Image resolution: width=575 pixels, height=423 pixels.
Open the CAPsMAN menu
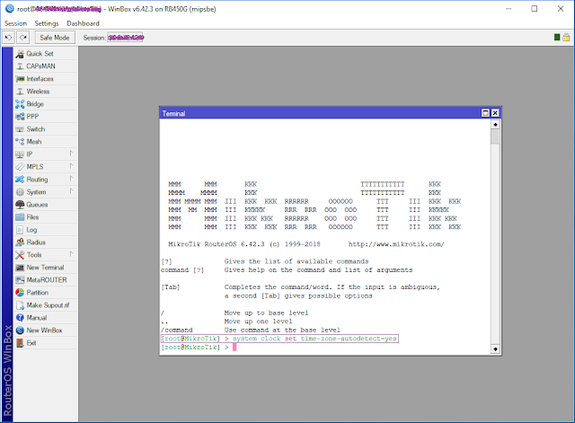46,66
